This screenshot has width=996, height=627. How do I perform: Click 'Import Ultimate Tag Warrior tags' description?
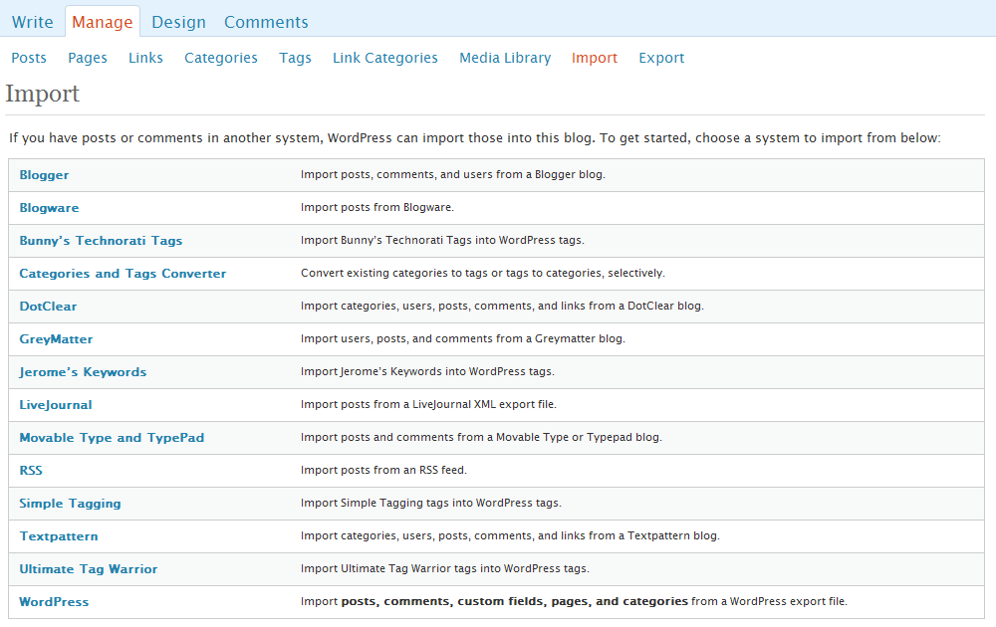point(445,568)
